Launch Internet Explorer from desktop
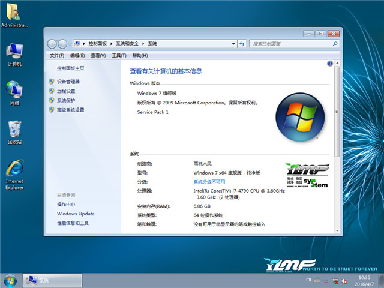Viewport: 384px width, 288px height. (x=14, y=175)
